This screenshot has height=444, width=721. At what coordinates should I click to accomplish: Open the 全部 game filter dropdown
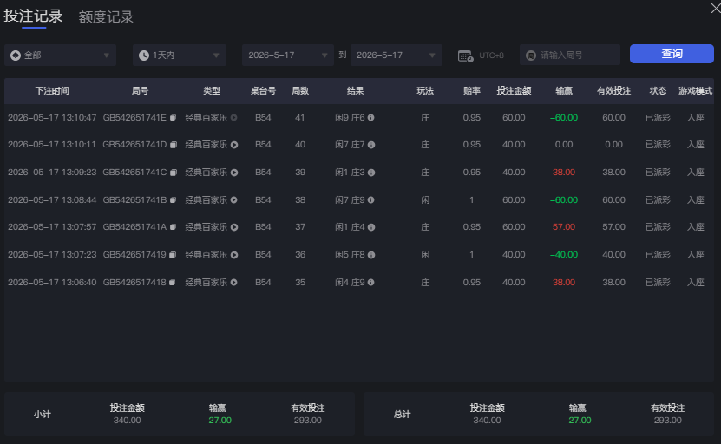60,55
